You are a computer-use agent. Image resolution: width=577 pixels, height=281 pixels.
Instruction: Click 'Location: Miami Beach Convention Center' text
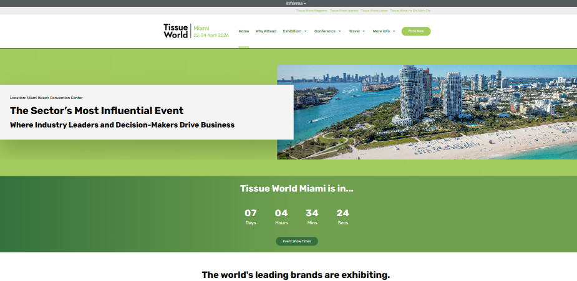click(46, 98)
